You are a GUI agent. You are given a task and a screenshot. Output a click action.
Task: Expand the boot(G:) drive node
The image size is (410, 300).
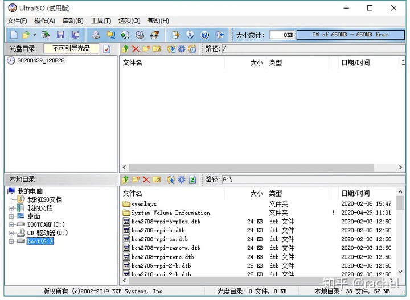(11, 241)
